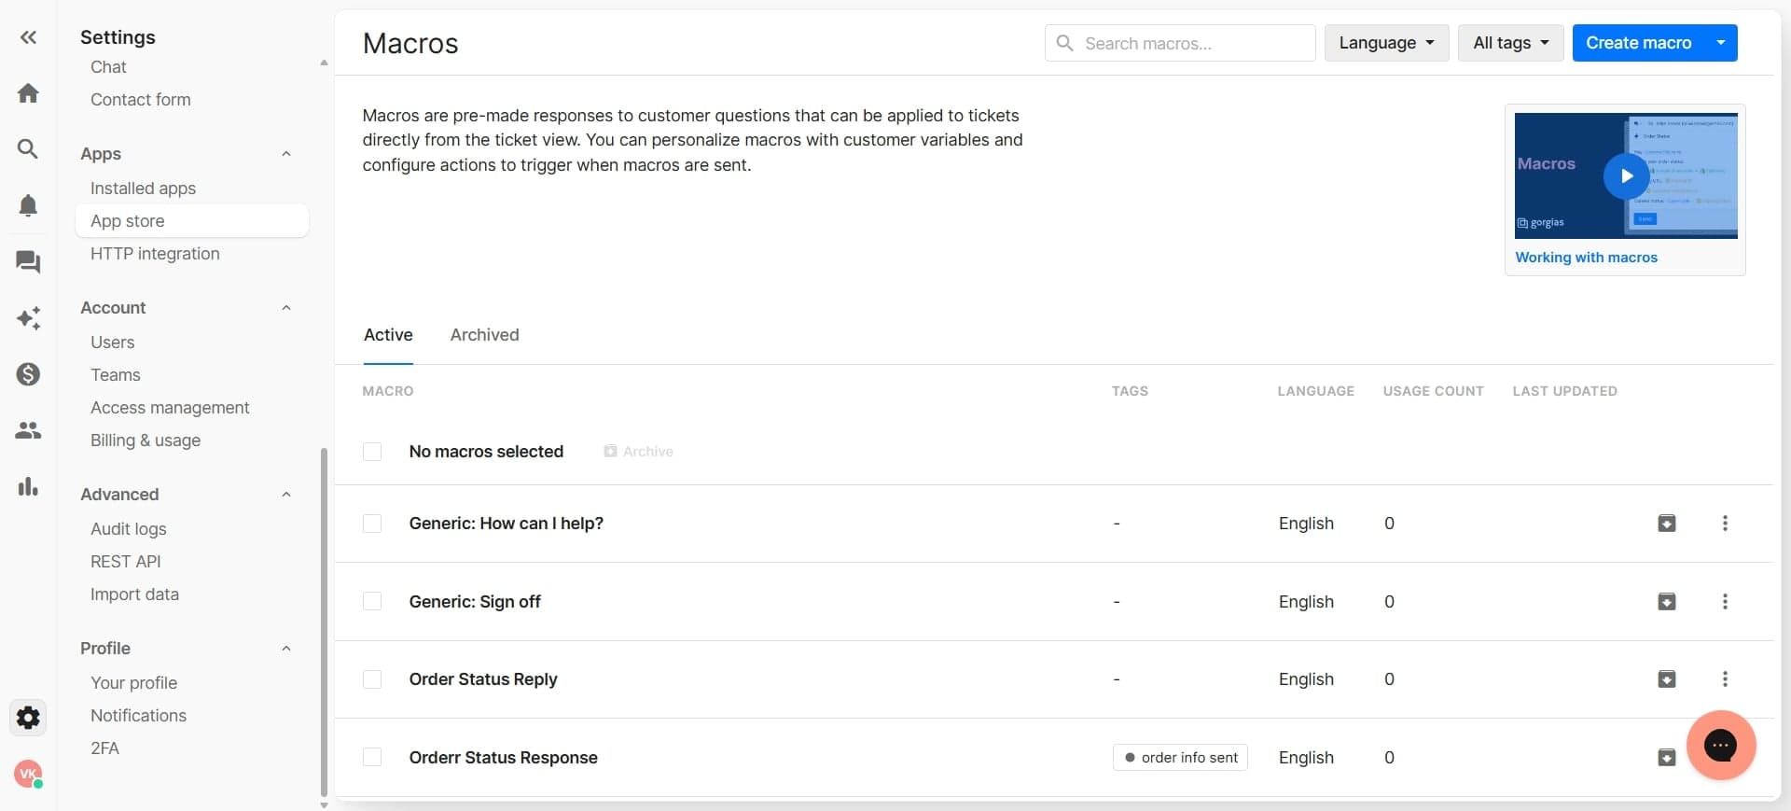
Task: Open the dollar sign revenue icon
Action: pyautogui.click(x=28, y=374)
